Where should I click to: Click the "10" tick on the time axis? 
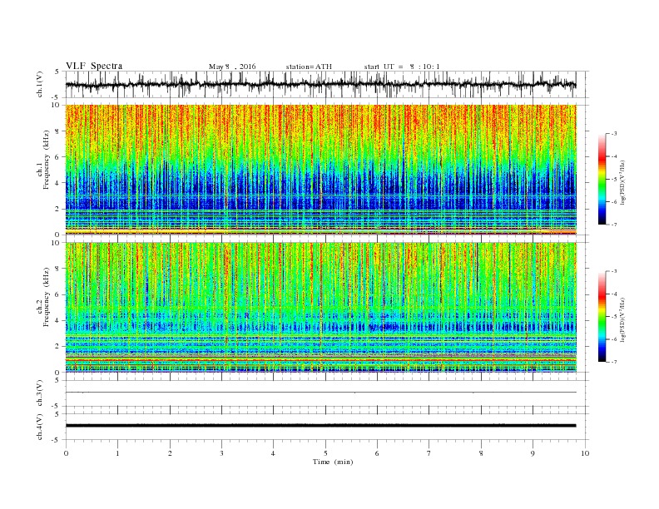pyautogui.click(x=585, y=453)
